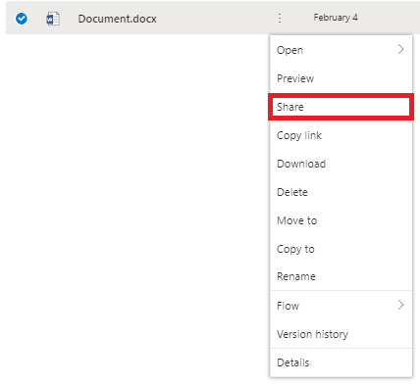Open the Document.docx file name

tap(117, 19)
